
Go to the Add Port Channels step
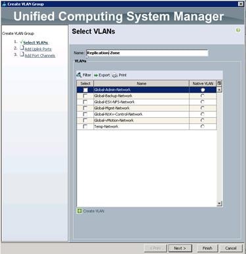(39, 56)
